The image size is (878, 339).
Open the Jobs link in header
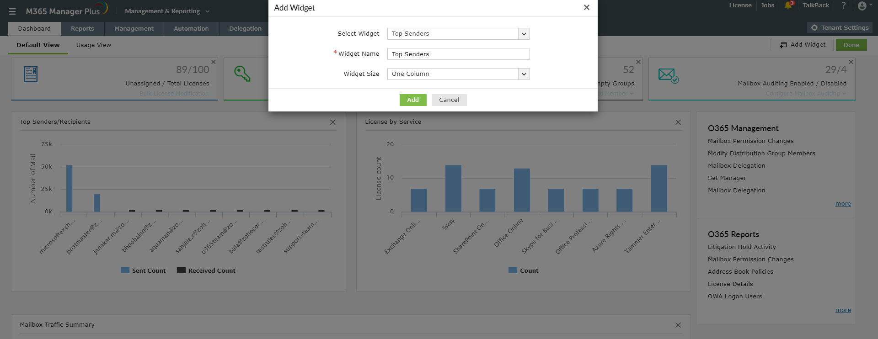768,5
